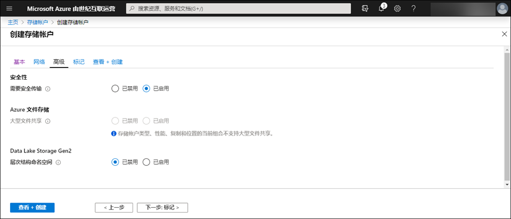Open the 查看 + 创建 tab
Screen dimensions: 511x219
coord(108,62)
